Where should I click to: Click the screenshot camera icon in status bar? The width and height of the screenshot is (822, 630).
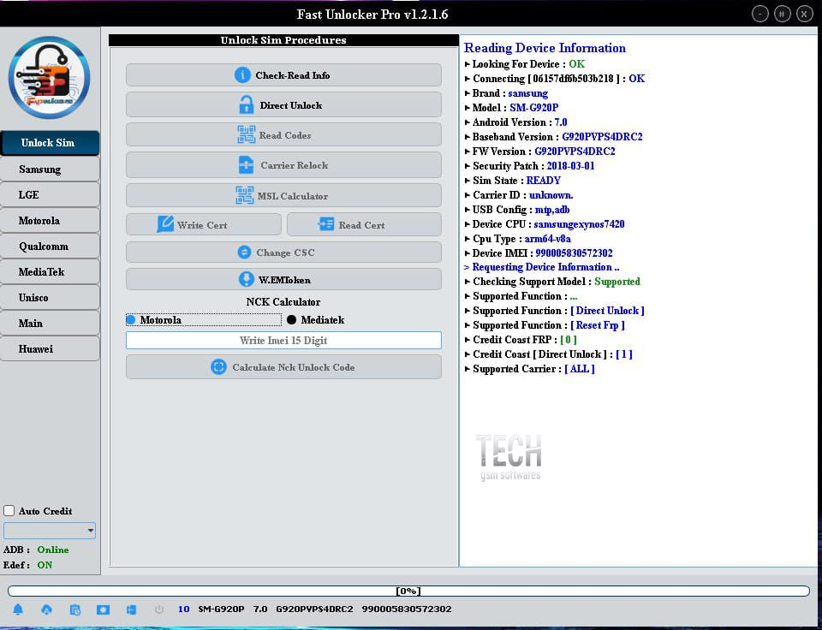point(104,609)
